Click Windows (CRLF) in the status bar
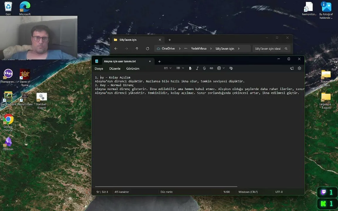This screenshot has width=338, height=211. tap(248, 192)
